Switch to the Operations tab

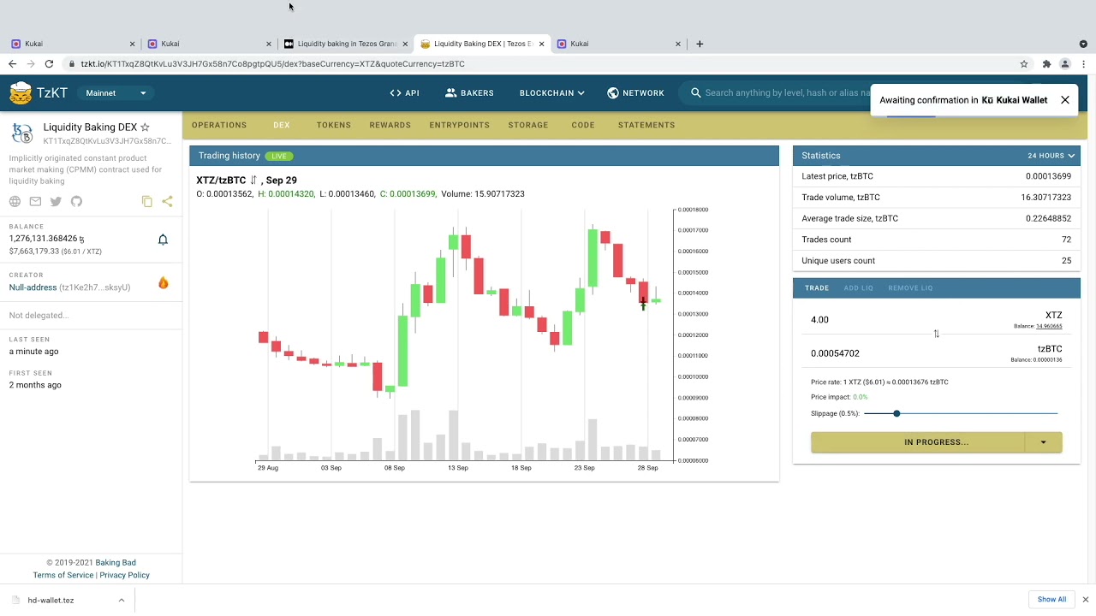click(219, 125)
